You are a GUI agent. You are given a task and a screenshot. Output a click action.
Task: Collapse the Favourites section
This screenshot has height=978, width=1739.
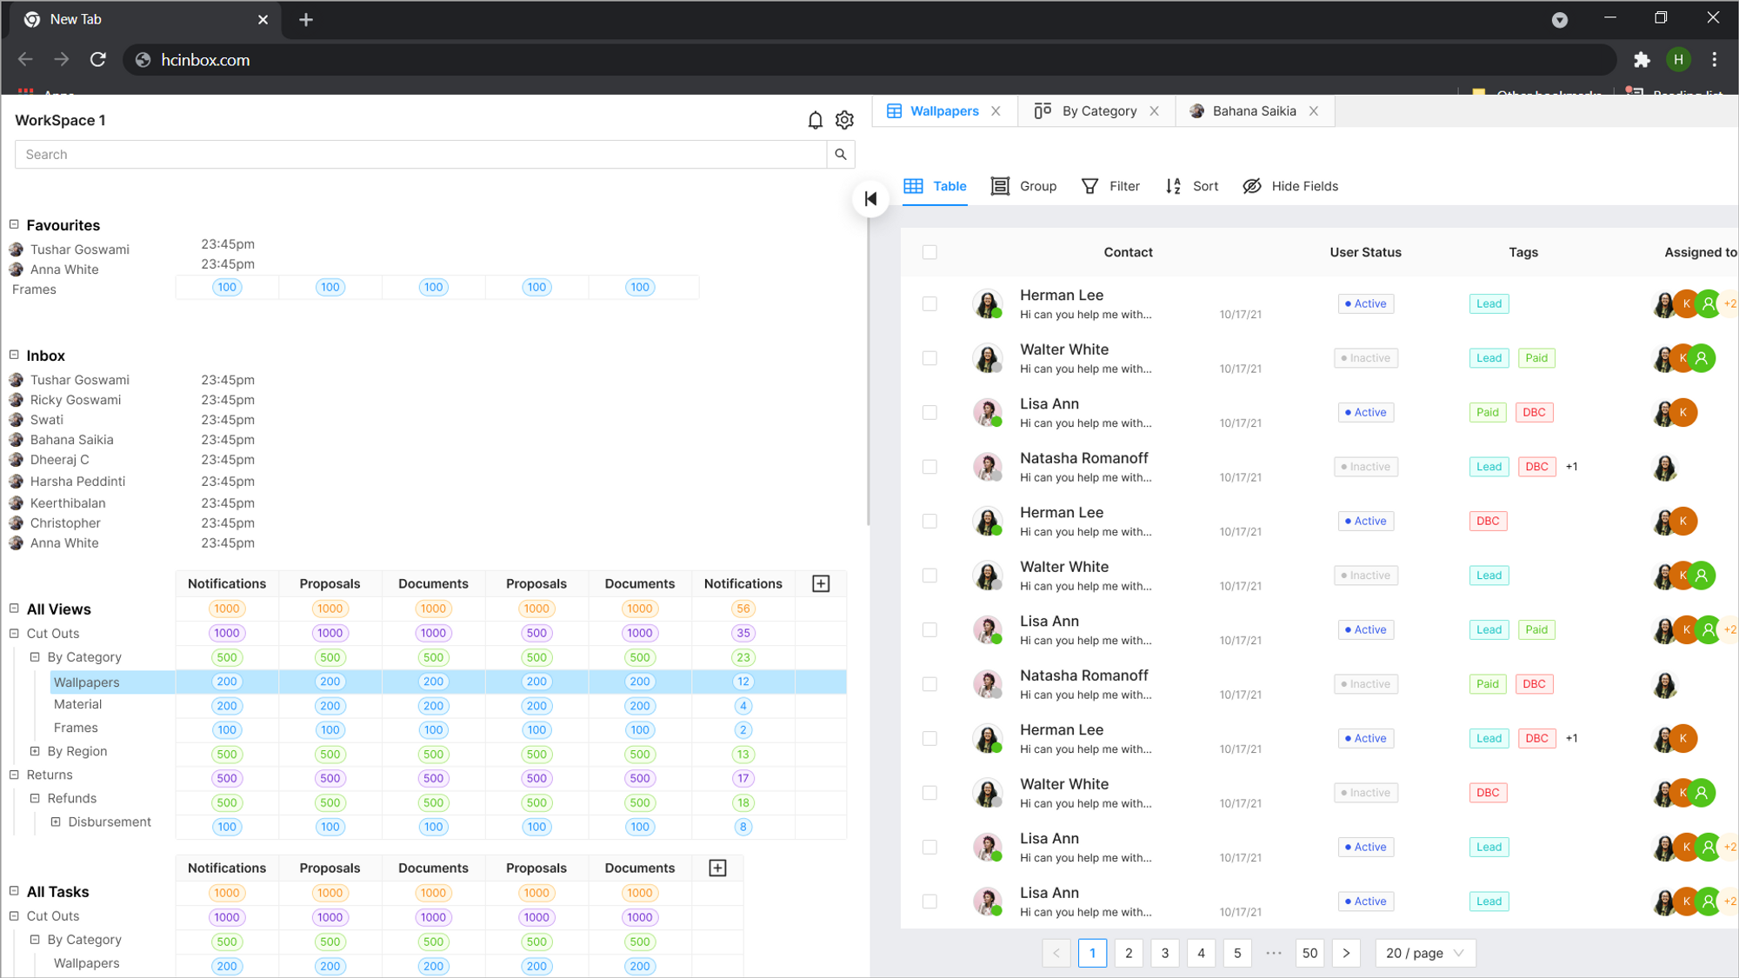14,224
